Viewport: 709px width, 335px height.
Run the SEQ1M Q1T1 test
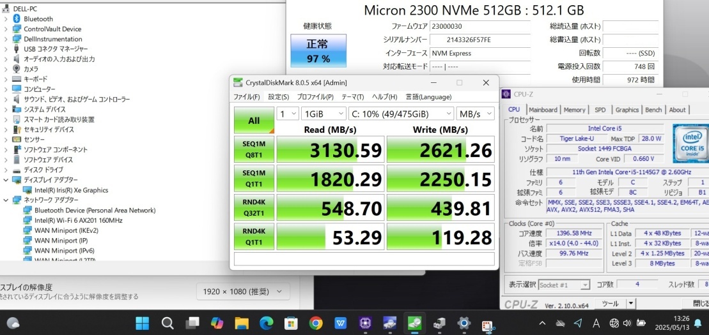coord(254,178)
